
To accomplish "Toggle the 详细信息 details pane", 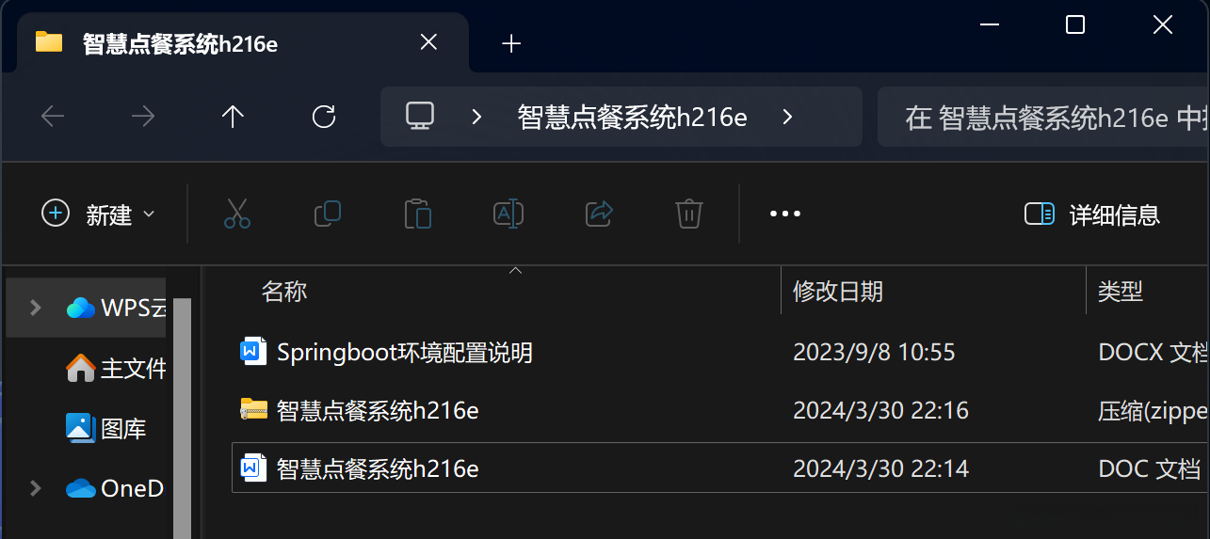I will point(1092,214).
